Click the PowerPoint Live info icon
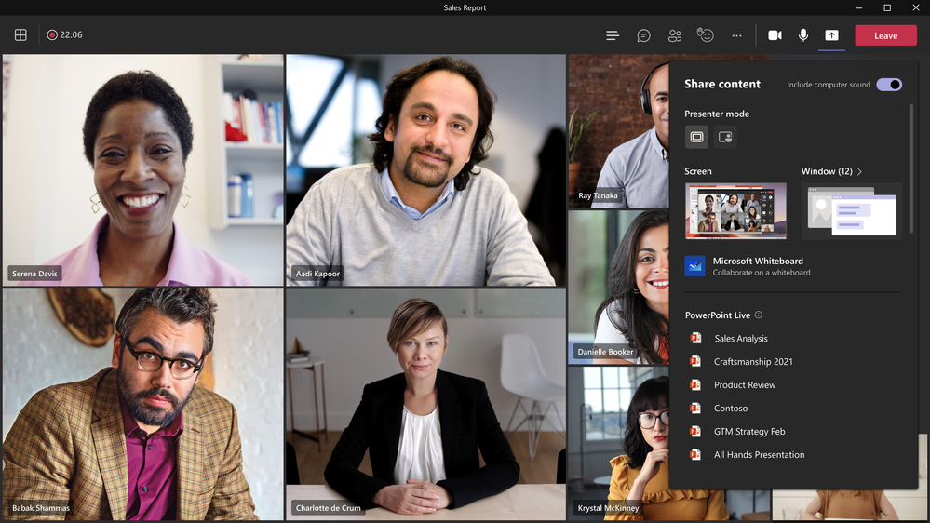The height and width of the screenshot is (523, 930). pos(758,315)
